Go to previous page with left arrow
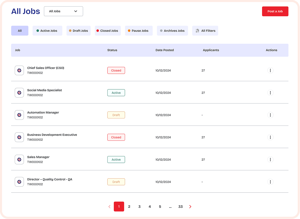 [x=109, y=206]
